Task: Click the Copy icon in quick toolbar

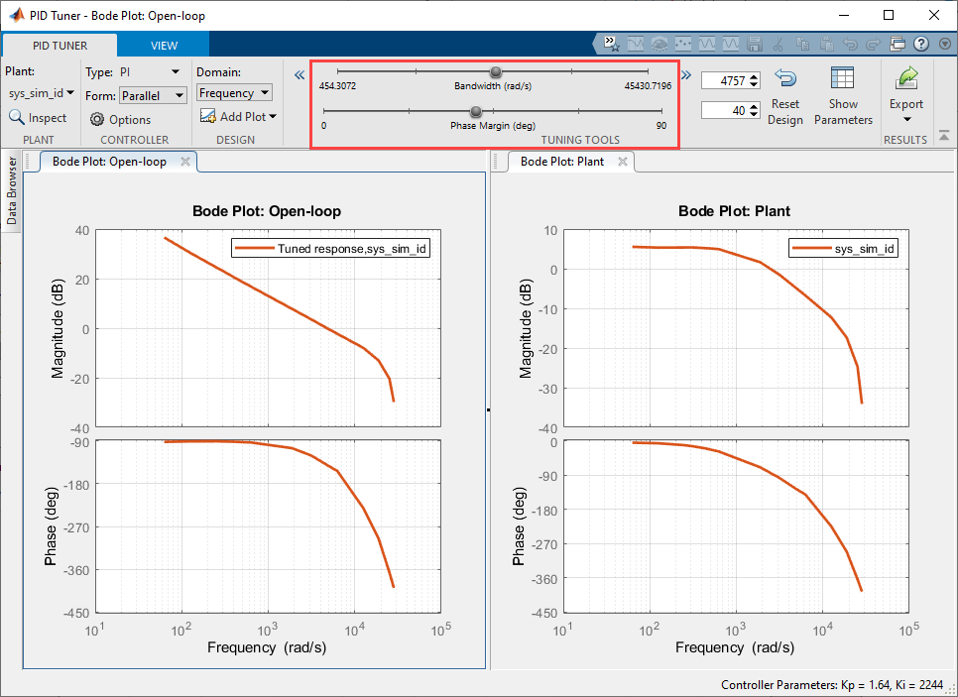Action: click(x=803, y=44)
